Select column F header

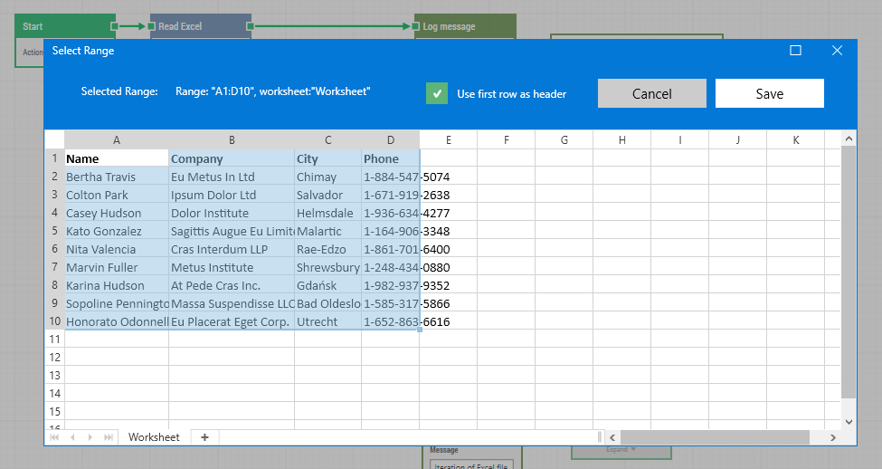[x=507, y=140]
